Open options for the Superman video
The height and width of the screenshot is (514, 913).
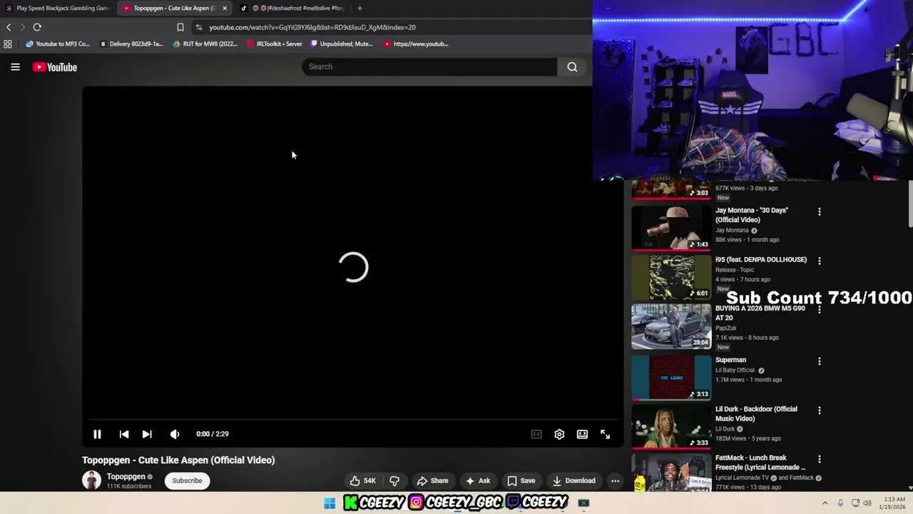[819, 361]
